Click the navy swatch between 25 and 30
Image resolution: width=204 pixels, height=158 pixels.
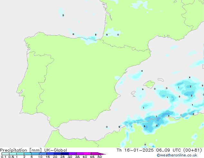[65, 154]
